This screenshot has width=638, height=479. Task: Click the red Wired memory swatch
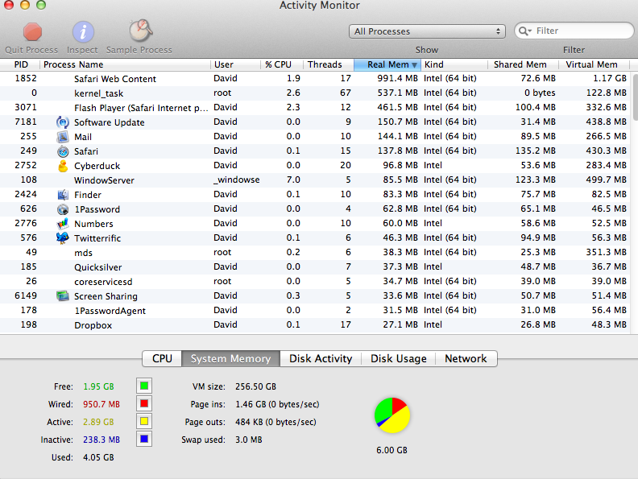(144, 404)
